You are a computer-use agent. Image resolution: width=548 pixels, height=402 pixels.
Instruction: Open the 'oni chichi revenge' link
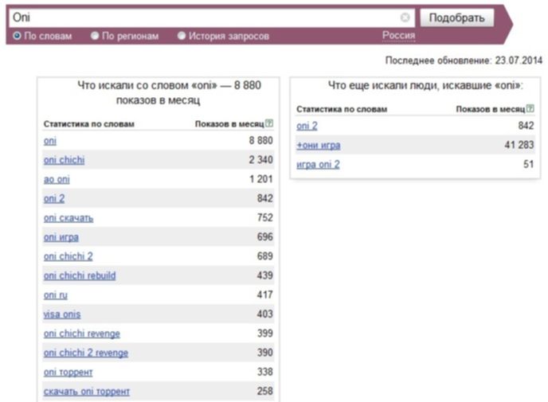point(82,334)
